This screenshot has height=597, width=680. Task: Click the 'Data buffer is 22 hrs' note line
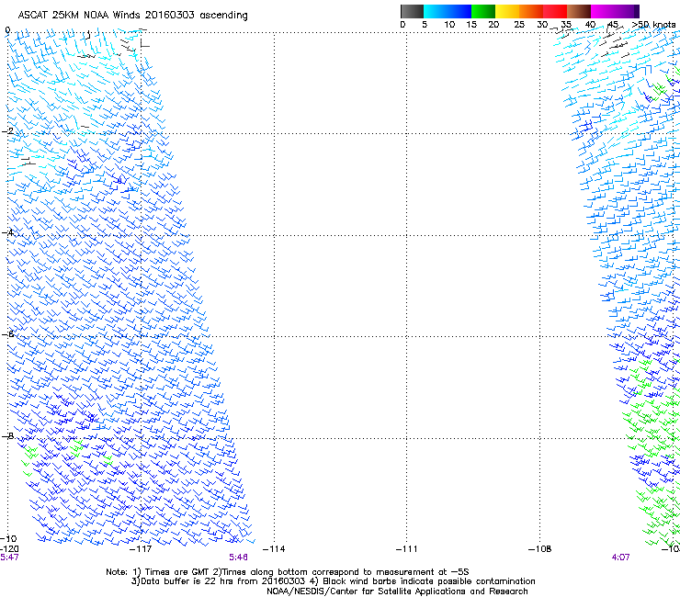point(334,581)
